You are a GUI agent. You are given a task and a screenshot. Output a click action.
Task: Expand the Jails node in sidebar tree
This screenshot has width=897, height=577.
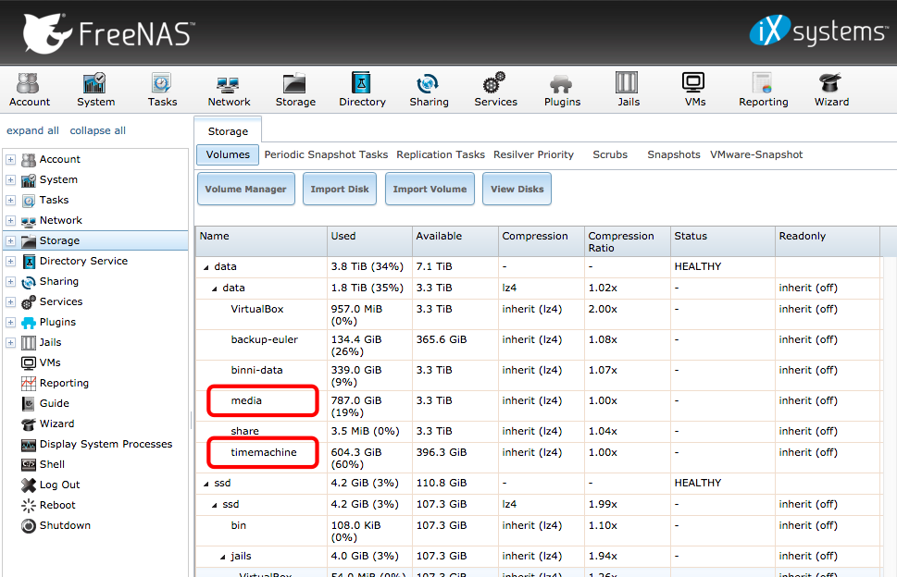click(10, 343)
